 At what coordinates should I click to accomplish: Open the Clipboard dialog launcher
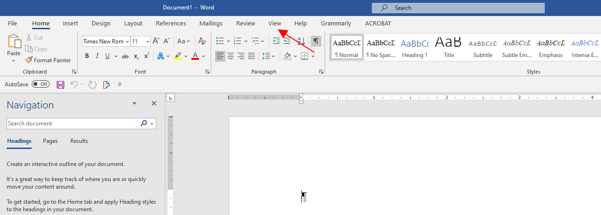pos(74,72)
